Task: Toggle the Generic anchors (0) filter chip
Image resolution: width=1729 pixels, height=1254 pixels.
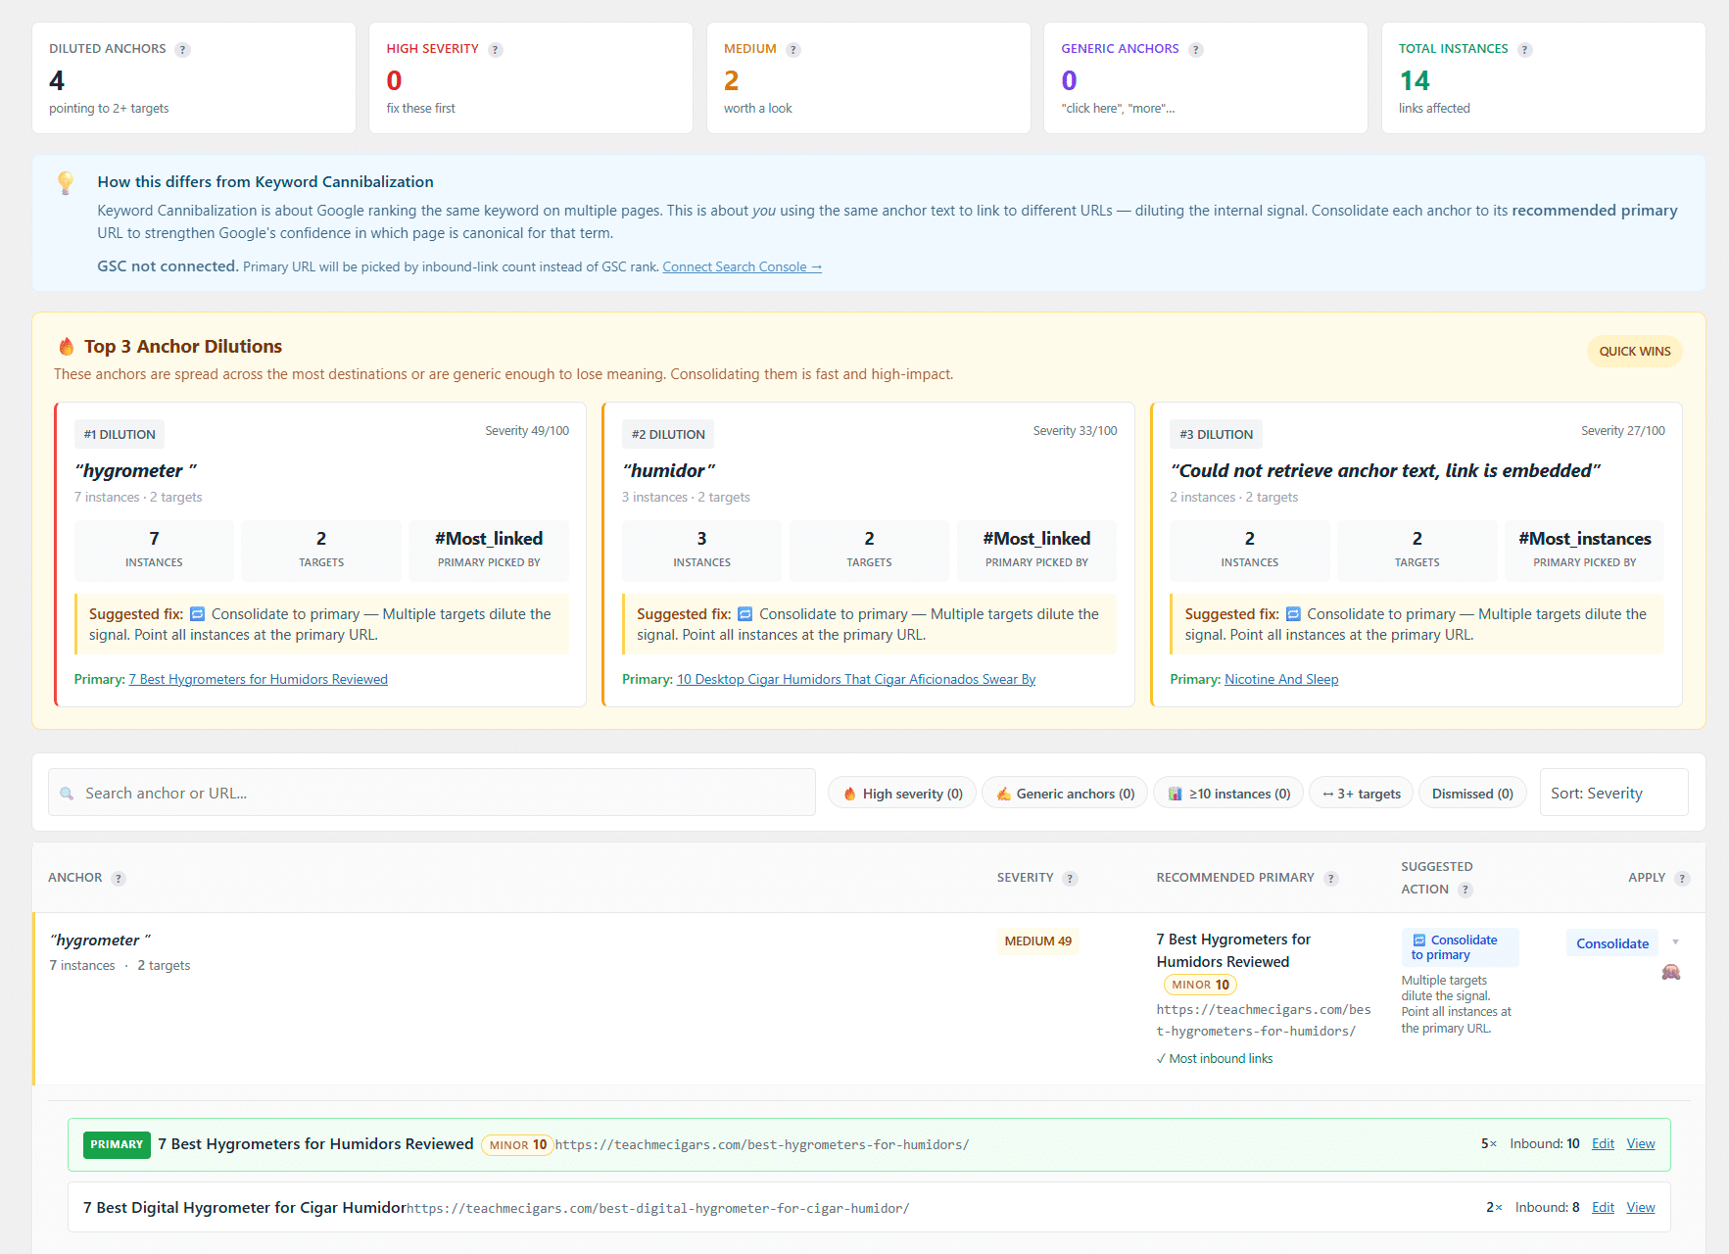Action: [1065, 794]
